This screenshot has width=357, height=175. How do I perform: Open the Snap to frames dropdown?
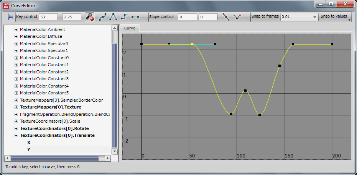click(314, 17)
